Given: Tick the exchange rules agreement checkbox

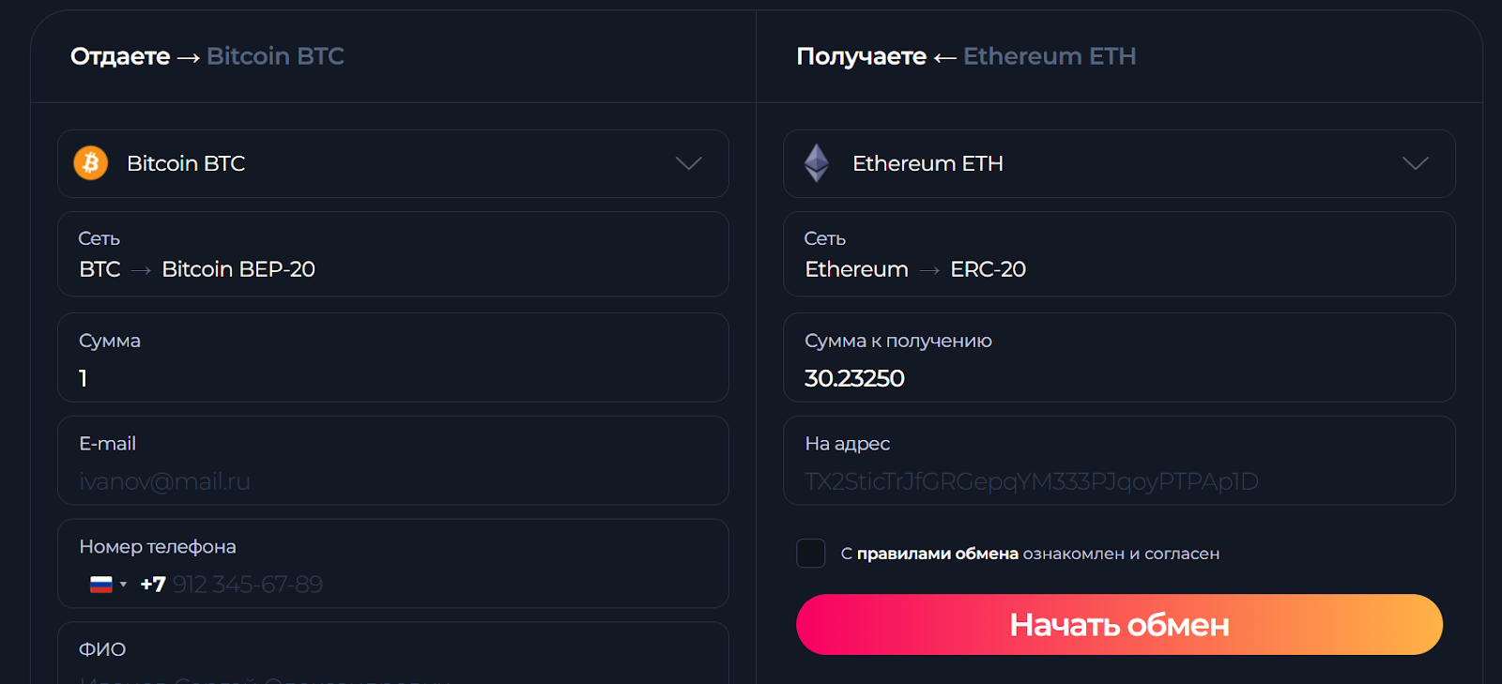Looking at the screenshot, I should (811, 554).
